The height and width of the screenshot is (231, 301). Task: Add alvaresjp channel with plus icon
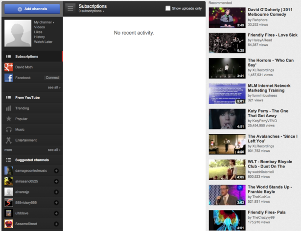click(x=56, y=192)
